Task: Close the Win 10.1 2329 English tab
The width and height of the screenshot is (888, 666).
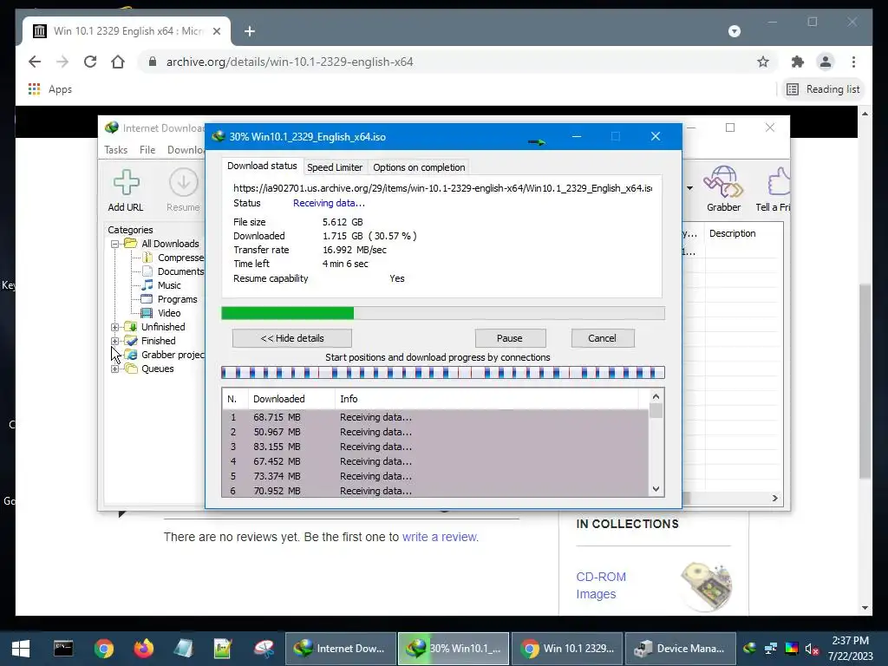Action: coord(216,31)
